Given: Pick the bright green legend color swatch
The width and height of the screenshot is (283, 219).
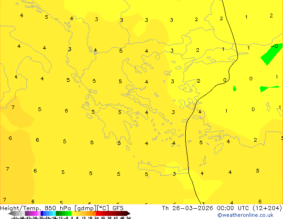Looking at the screenshot, I should coord(67,214).
